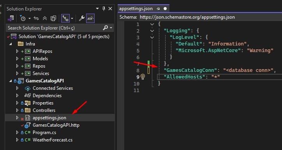Click the JSON braces icon of appsettings.json

(28, 118)
